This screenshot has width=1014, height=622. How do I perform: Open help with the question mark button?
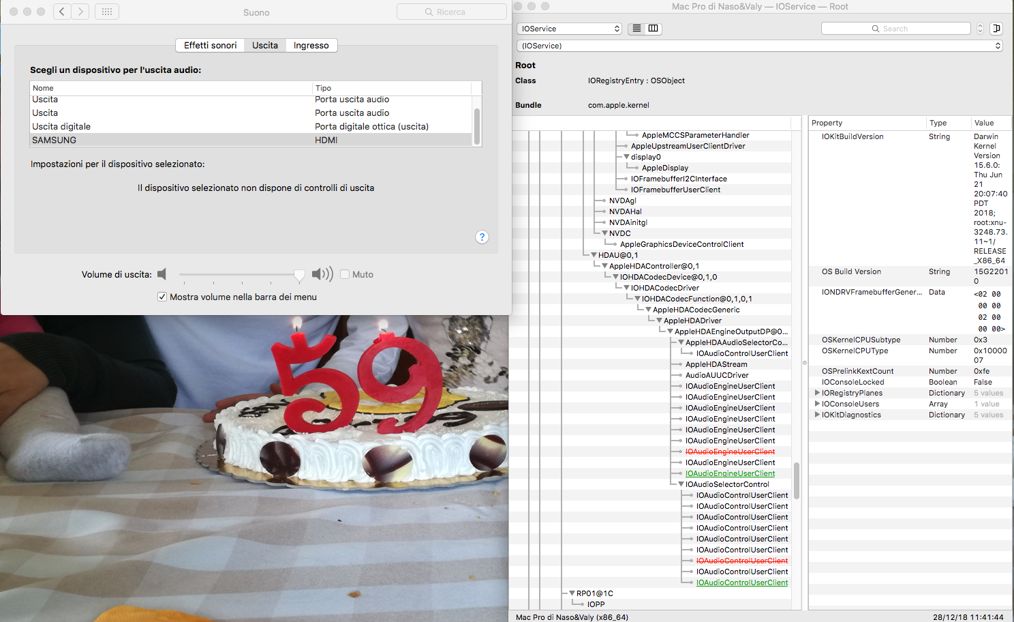[482, 237]
